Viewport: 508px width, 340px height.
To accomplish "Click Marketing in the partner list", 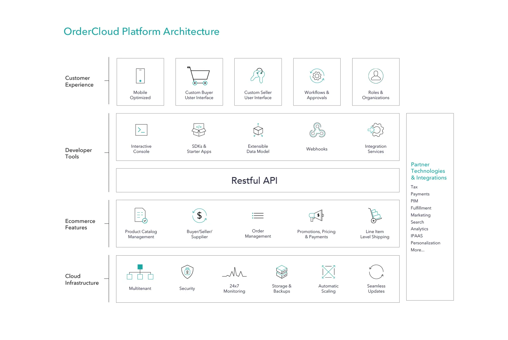I will tap(421, 215).
